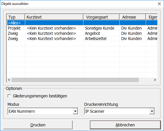The image size is (164, 131).
Task: Click the right scroll arrow of list
Action: coord(155,80)
